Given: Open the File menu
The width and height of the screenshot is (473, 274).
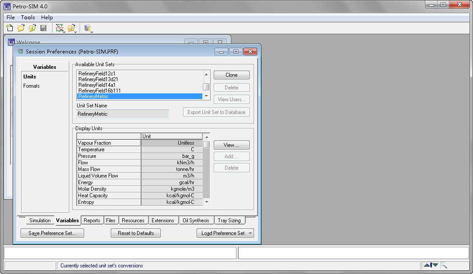Looking at the screenshot, I should point(11,17).
